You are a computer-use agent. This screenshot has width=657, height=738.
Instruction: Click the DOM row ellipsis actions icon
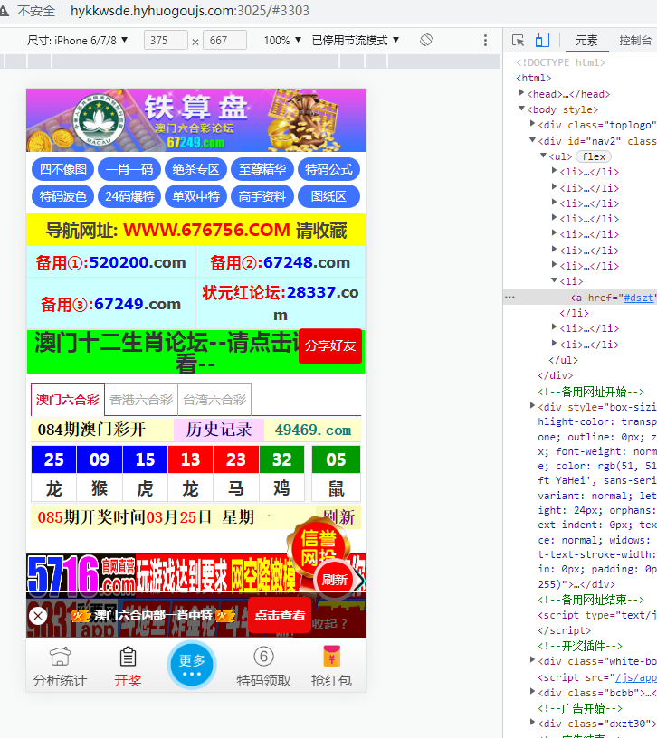(x=509, y=298)
